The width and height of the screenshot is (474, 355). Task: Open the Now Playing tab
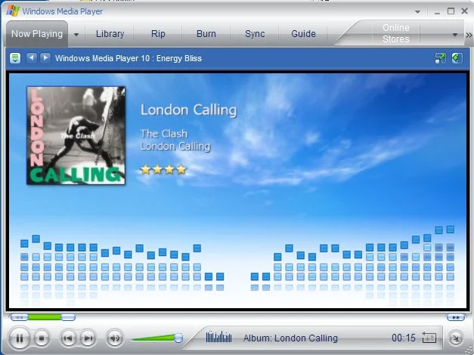coord(37,33)
